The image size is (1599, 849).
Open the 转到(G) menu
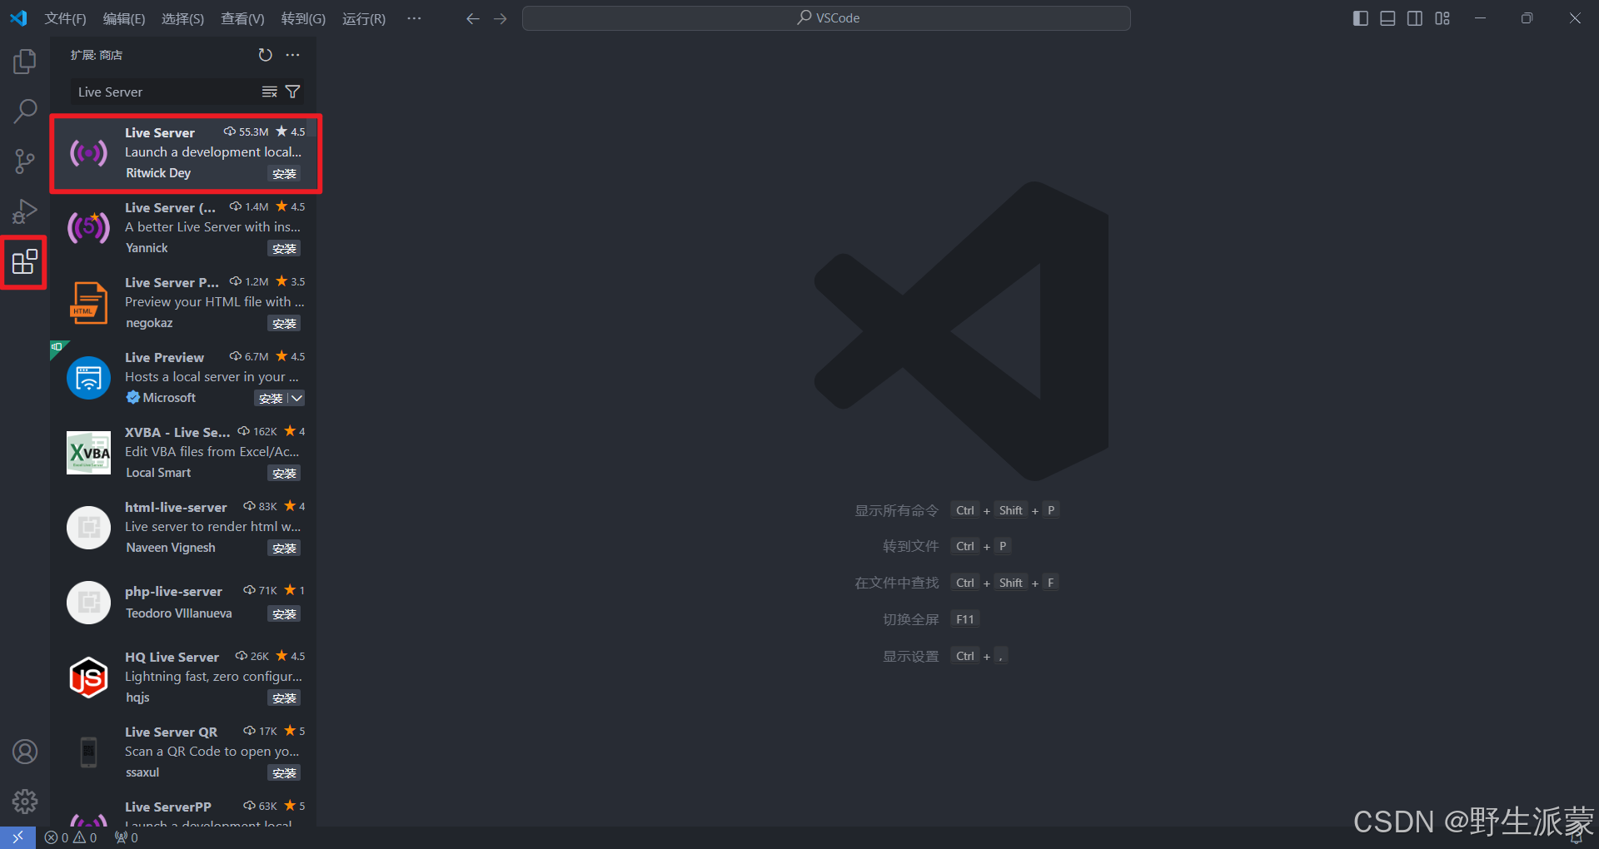coord(303,18)
